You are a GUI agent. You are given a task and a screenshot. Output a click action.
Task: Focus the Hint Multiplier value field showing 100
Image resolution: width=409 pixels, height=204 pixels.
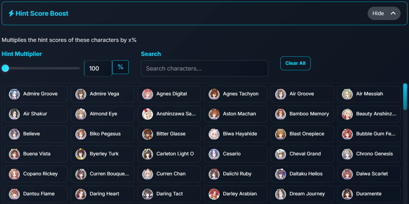(98, 68)
